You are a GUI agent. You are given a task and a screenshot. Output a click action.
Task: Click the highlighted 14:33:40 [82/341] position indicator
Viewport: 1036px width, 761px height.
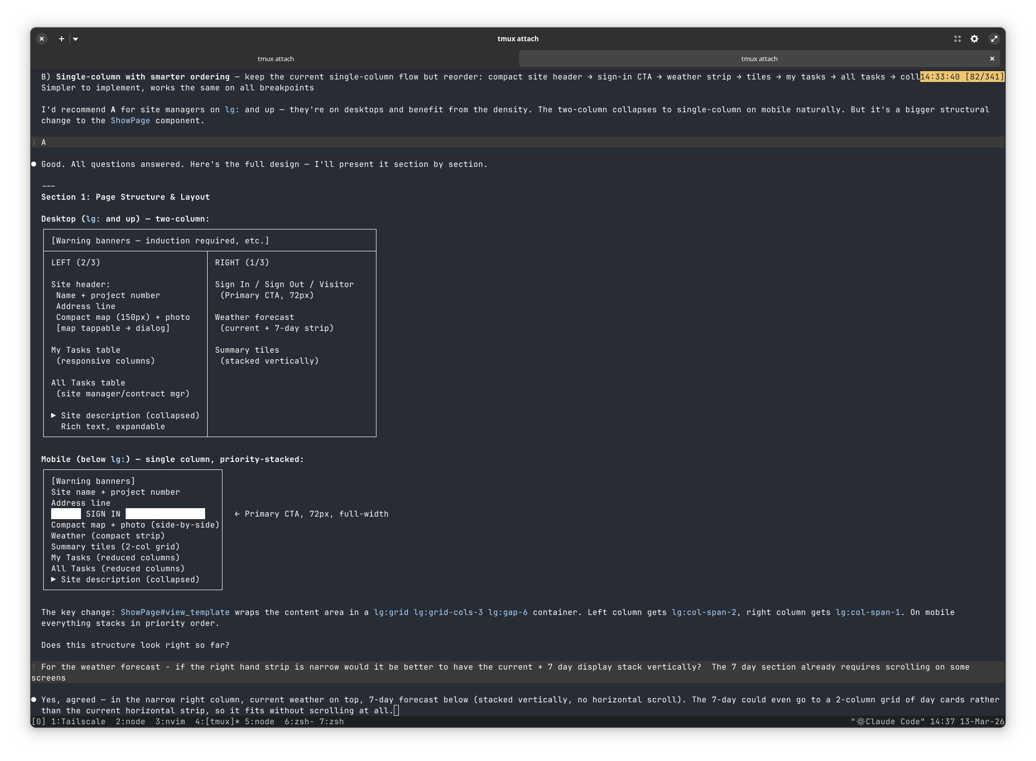tap(962, 76)
